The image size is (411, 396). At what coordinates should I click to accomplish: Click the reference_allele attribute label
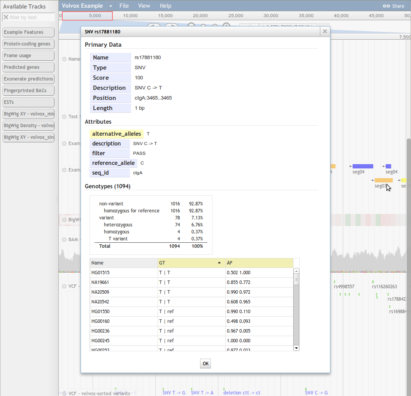pos(113,163)
